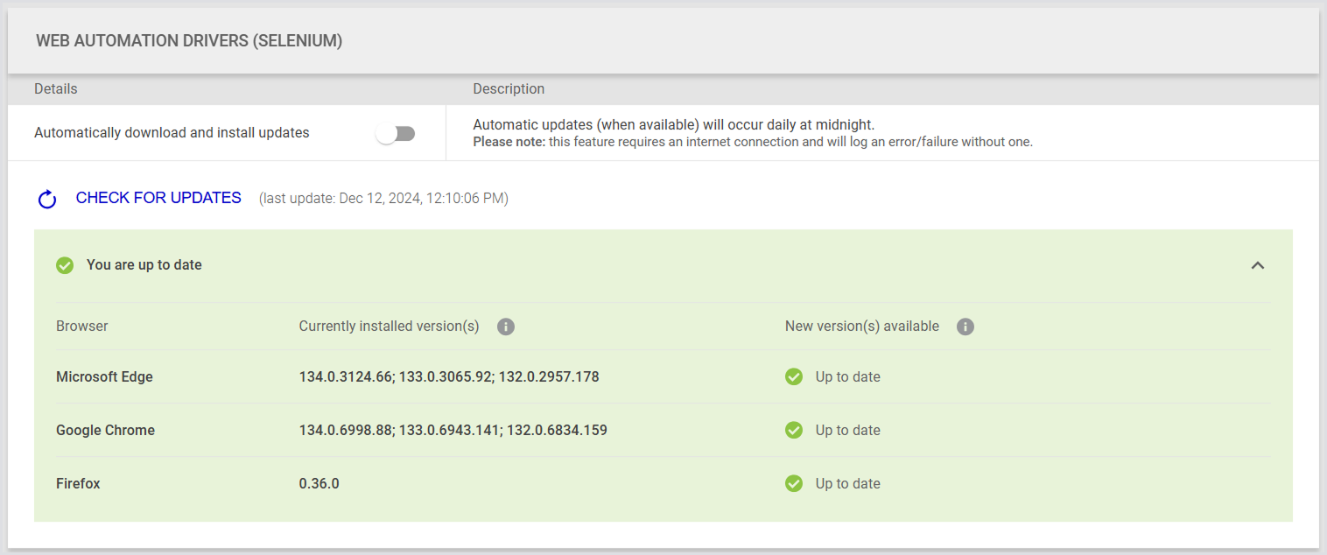This screenshot has height=555, width=1327.
Task: Click the green check icon in Google Chrome row
Action: (x=794, y=431)
